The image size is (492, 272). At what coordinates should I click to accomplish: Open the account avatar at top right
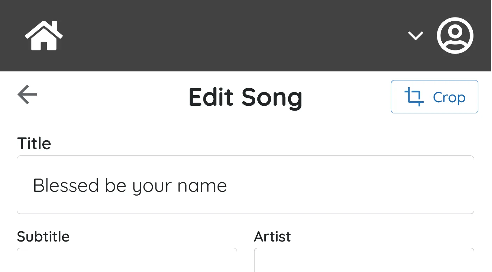pos(455,35)
